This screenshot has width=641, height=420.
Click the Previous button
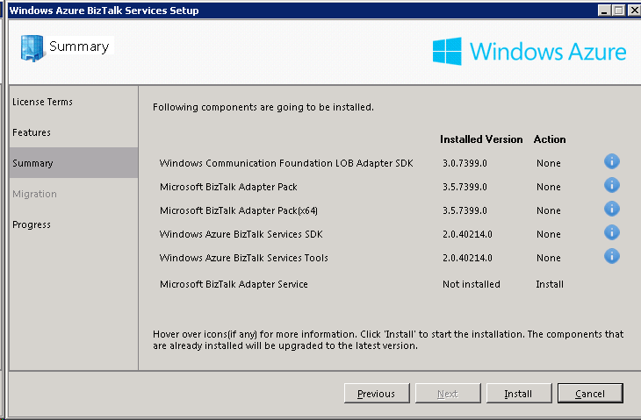click(x=377, y=394)
